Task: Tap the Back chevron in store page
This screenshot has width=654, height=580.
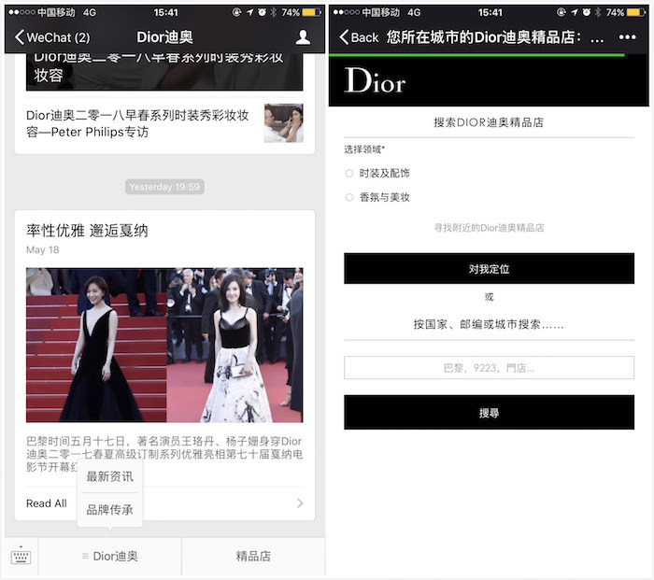Action: pos(345,37)
